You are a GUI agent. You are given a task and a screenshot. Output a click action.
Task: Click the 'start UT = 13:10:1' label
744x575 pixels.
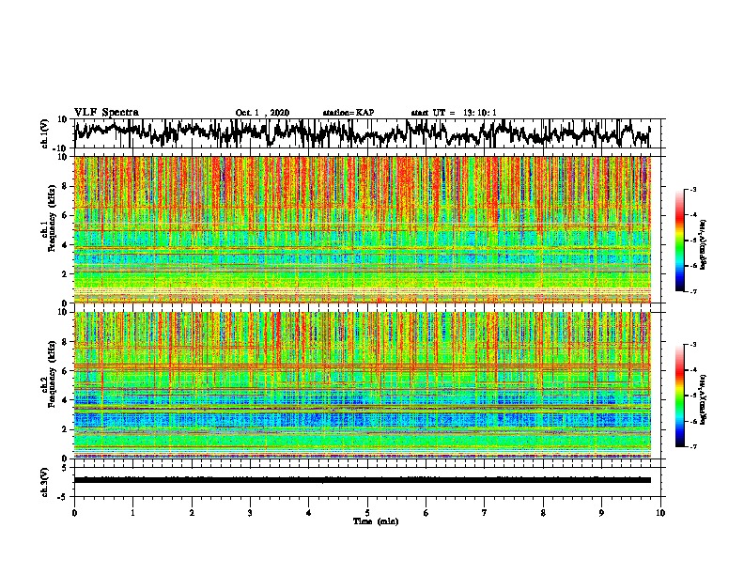coord(454,113)
